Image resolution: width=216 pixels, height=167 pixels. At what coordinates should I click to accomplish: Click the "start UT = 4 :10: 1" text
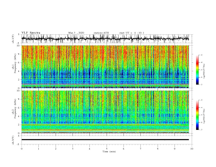[x=132, y=33]
